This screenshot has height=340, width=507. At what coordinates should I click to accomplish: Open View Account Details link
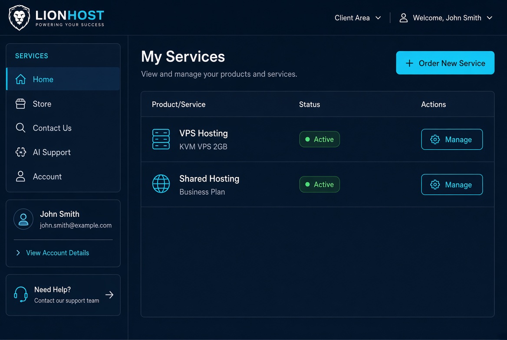(58, 253)
